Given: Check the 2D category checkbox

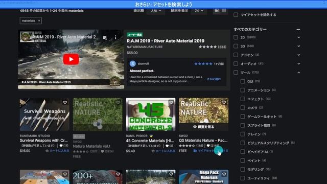Looking at the screenshot, I should (x=236, y=37).
